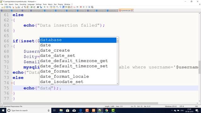The image size is (201, 113).
Task: Save the current file using the toolbar
Action: pos(7,7)
